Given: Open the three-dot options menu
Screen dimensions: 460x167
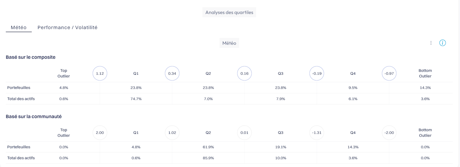Looking at the screenshot, I should point(431,43).
